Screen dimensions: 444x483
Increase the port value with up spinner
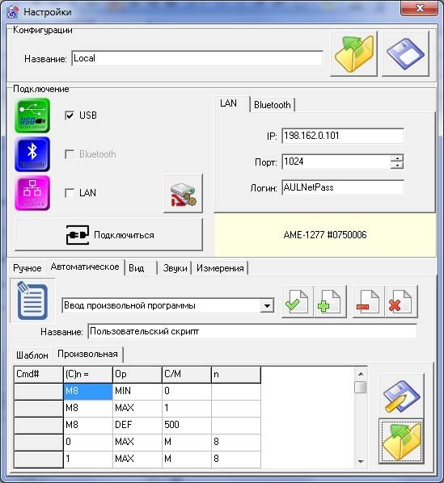coord(397,158)
